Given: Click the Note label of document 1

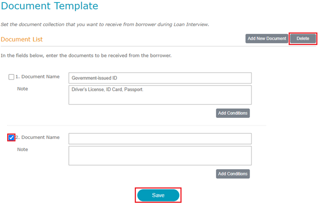Looking at the screenshot, I should 23,89.
